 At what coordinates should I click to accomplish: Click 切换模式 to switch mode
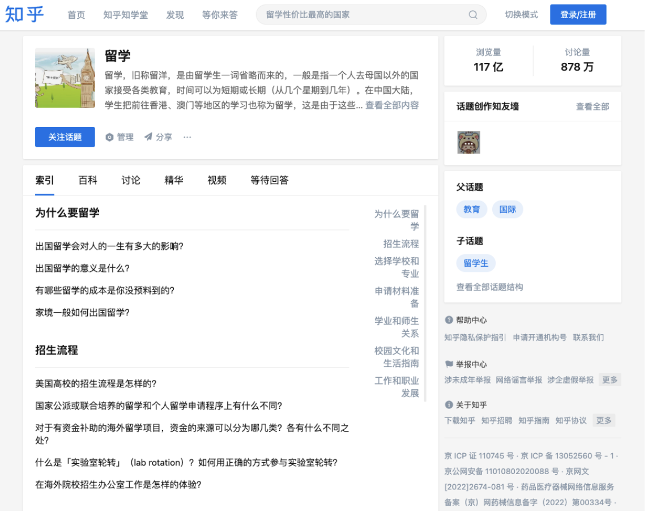tap(523, 15)
